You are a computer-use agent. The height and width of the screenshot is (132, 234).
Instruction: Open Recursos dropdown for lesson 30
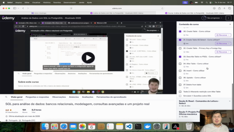(223, 35)
